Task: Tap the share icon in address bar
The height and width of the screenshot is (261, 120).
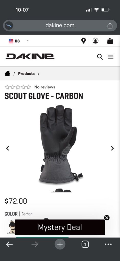Action: pos(110,26)
